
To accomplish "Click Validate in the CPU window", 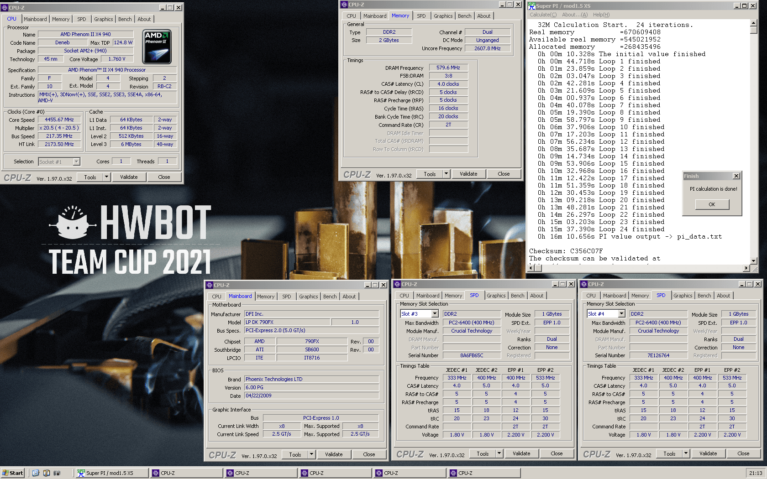I will click(x=129, y=177).
